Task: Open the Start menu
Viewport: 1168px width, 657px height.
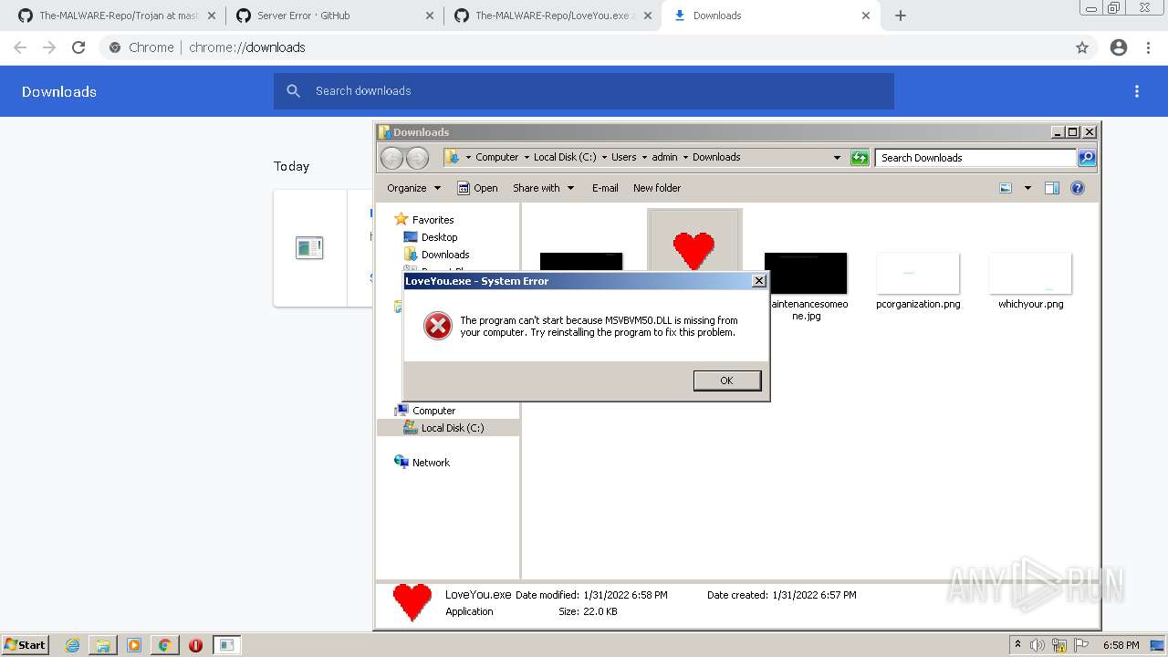Action: 26,645
